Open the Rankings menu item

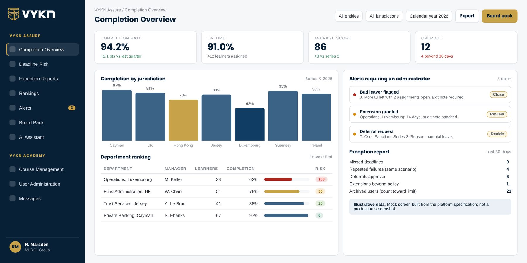click(42, 93)
